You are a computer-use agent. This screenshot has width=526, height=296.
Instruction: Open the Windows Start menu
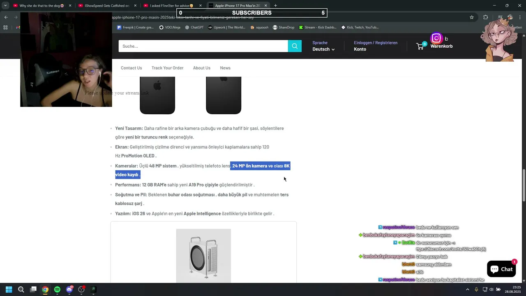click(x=9, y=289)
